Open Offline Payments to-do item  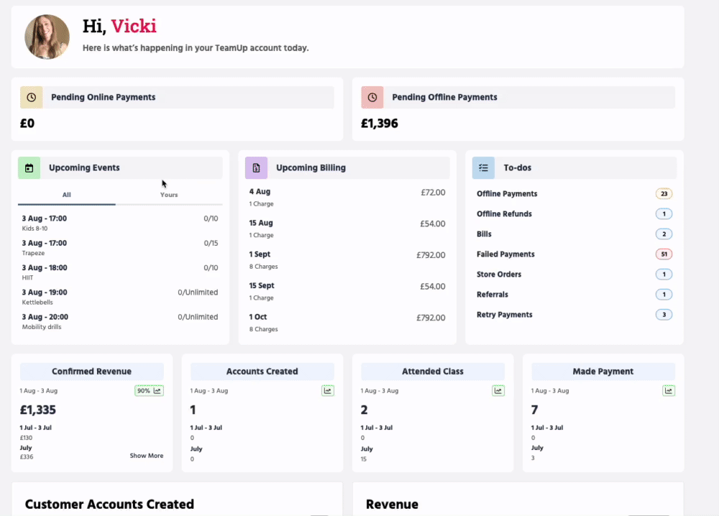507,194
